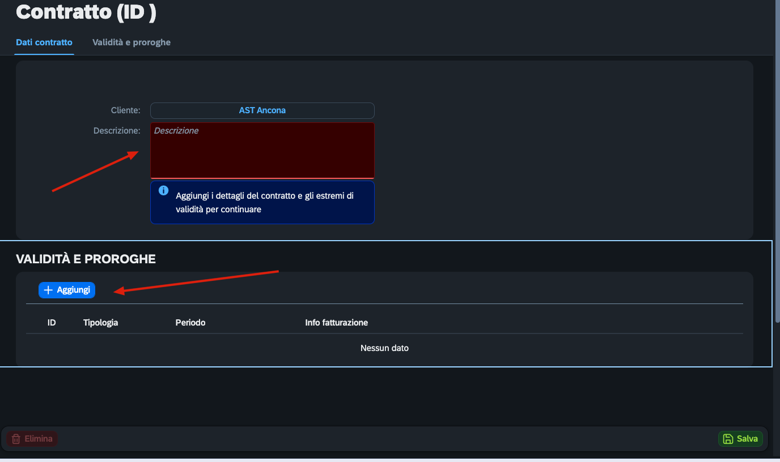Switch to the Dati contratto tab

click(44, 42)
